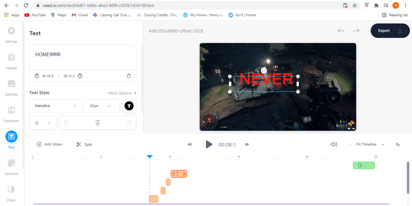The image size is (412, 206).
Task: Click the volume speaker icon
Action: coord(333,145)
